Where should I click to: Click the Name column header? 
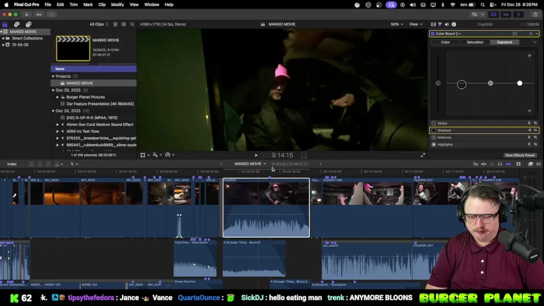click(93, 69)
